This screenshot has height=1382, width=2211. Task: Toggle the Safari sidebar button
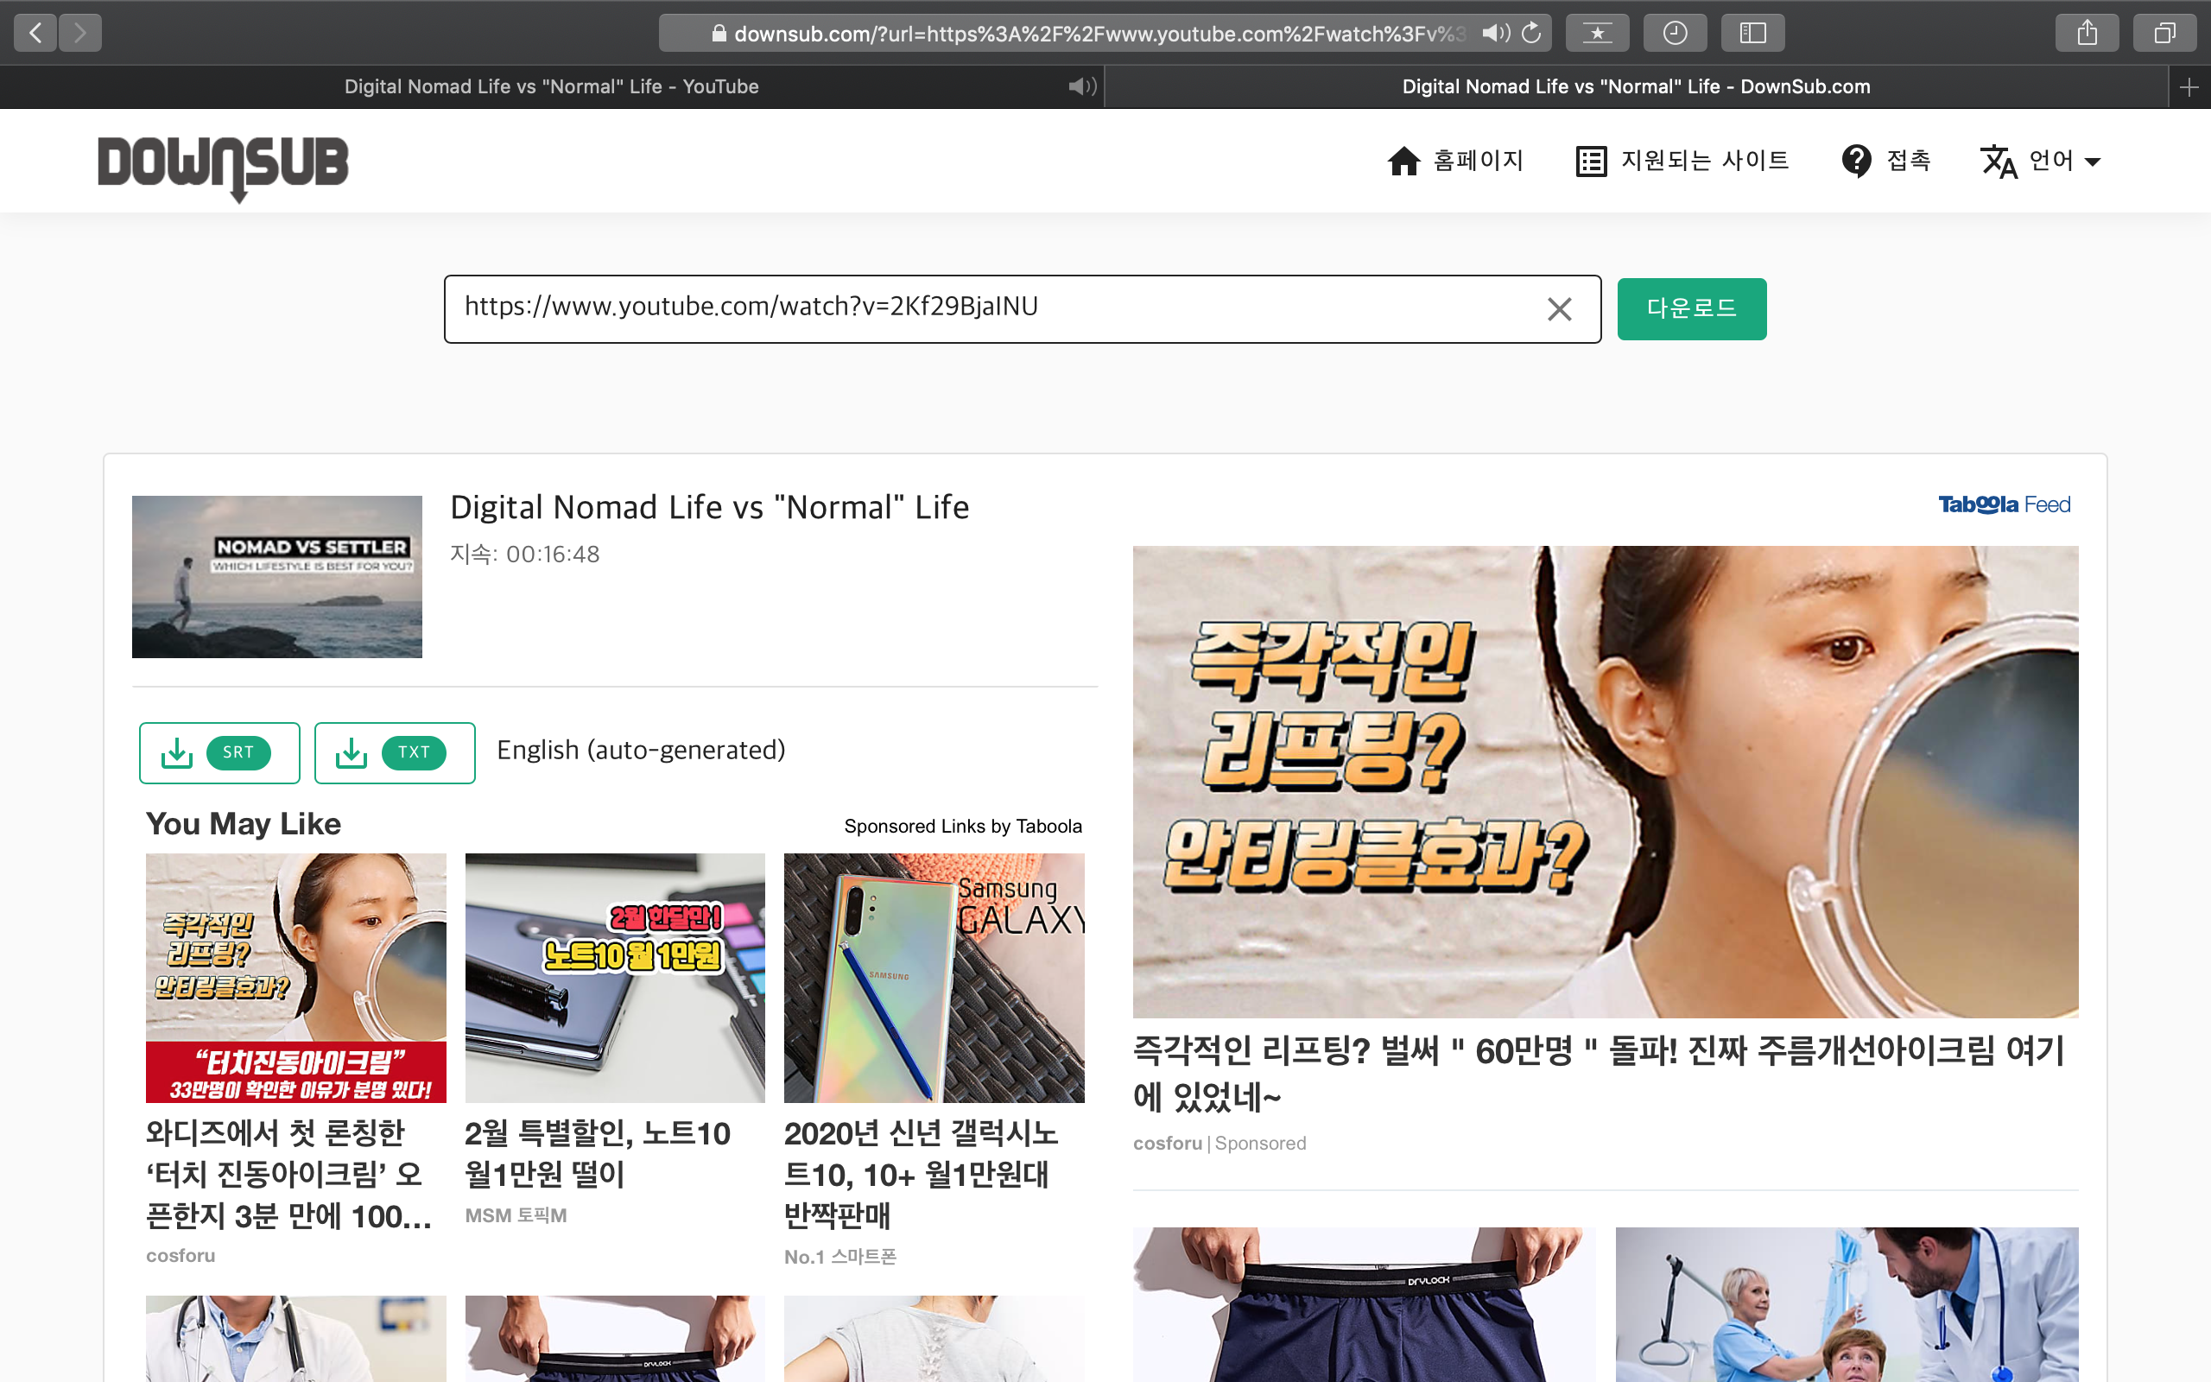point(1752,33)
